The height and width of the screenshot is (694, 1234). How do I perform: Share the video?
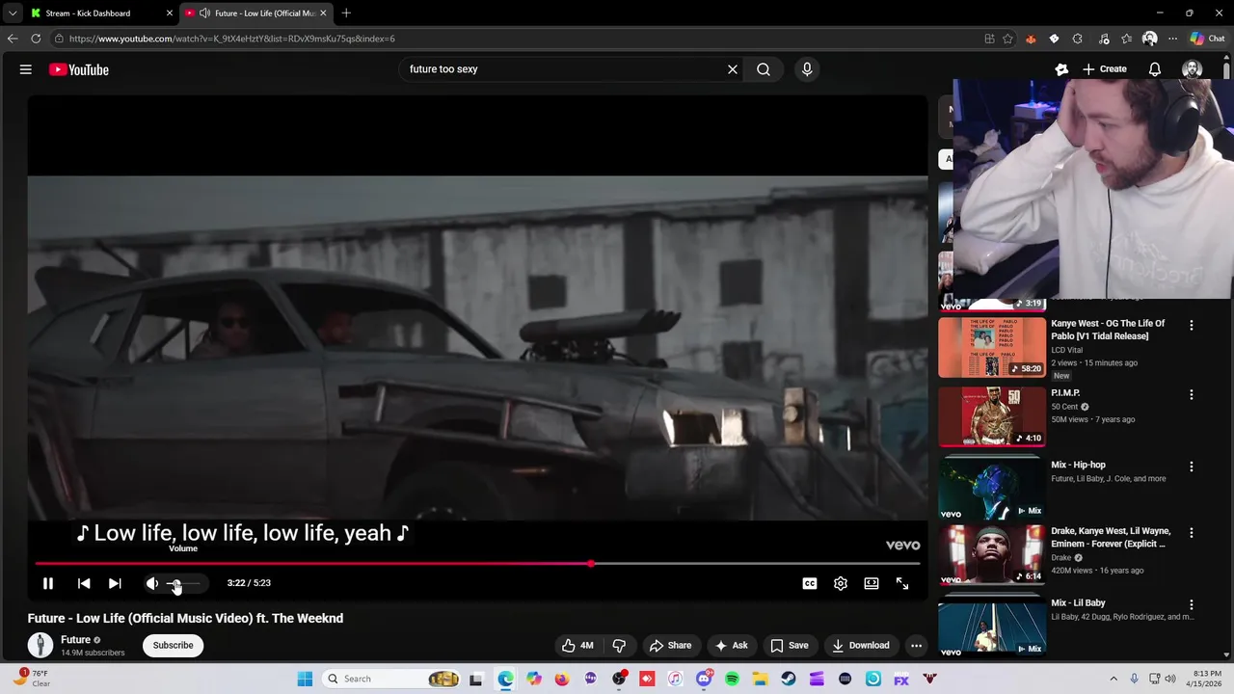point(670,645)
